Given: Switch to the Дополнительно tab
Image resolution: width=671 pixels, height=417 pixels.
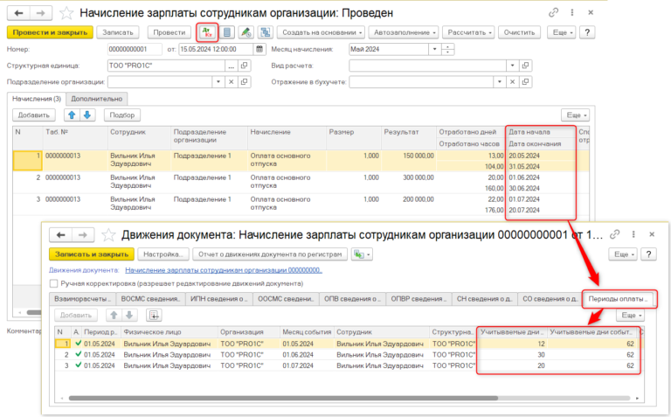Looking at the screenshot, I should tap(97, 99).
